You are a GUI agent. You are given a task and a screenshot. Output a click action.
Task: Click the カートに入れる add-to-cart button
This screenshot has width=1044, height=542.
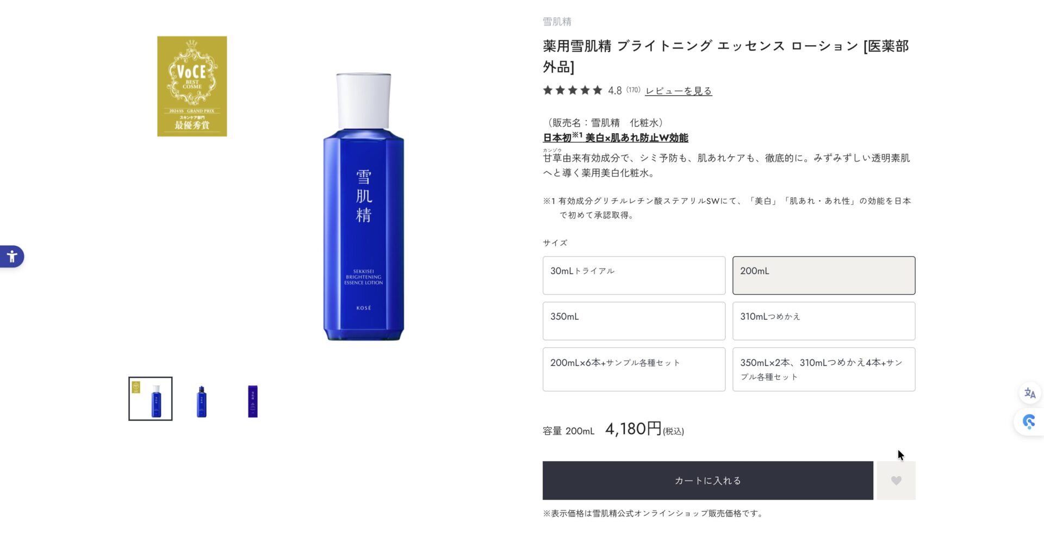coord(708,481)
